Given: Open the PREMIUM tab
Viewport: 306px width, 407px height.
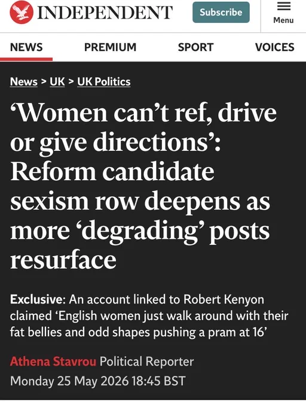Looking at the screenshot, I should (x=110, y=47).
